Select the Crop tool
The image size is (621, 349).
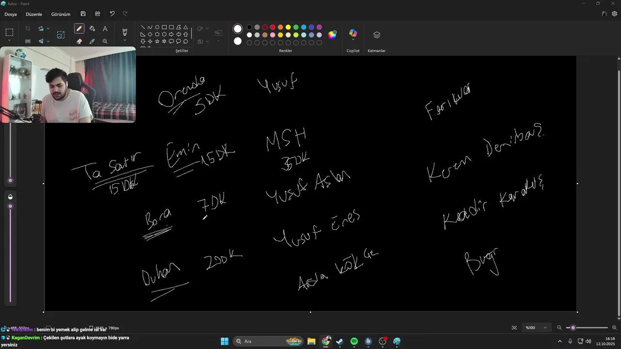[x=28, y=29]
